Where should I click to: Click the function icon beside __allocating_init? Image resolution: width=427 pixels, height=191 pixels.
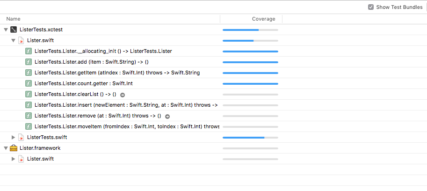(29, 51)
